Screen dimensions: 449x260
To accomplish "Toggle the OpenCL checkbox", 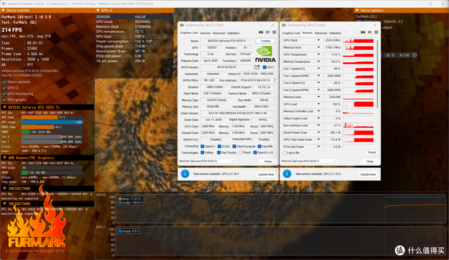I will pos(202,147).
